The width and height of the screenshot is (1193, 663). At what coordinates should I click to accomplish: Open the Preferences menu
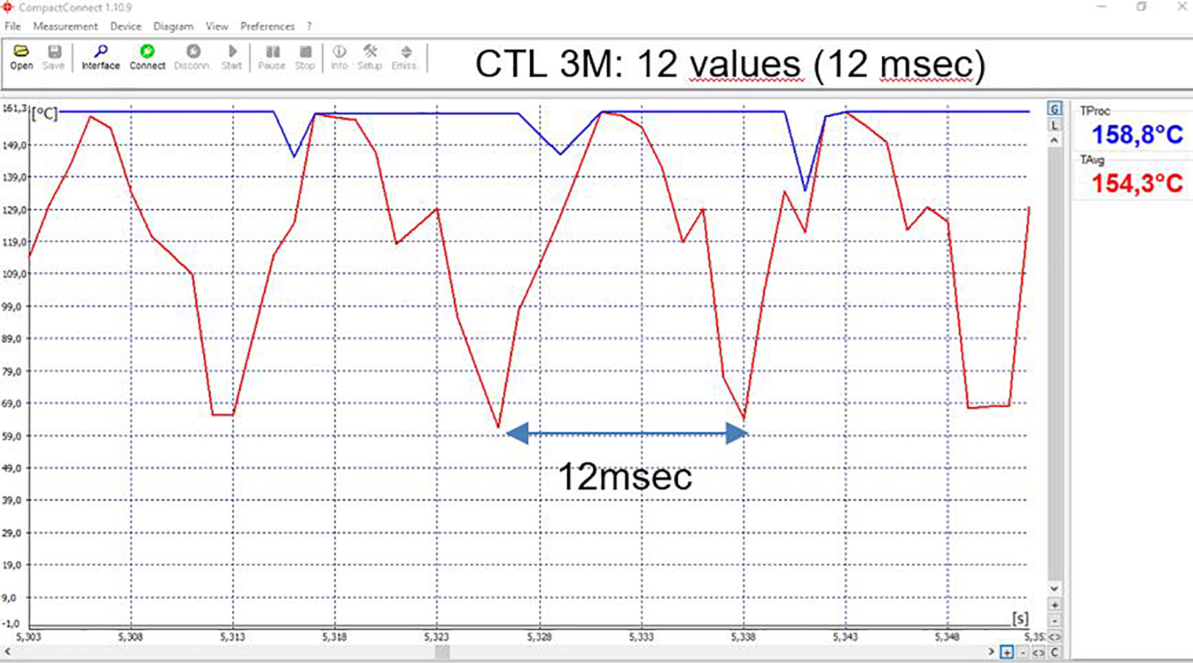tap(267, 27)
